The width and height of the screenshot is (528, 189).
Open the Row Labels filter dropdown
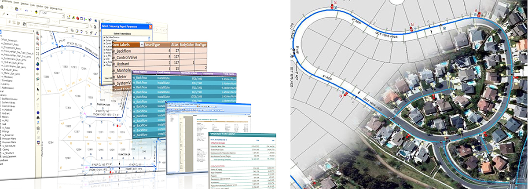tap(142, 45)
